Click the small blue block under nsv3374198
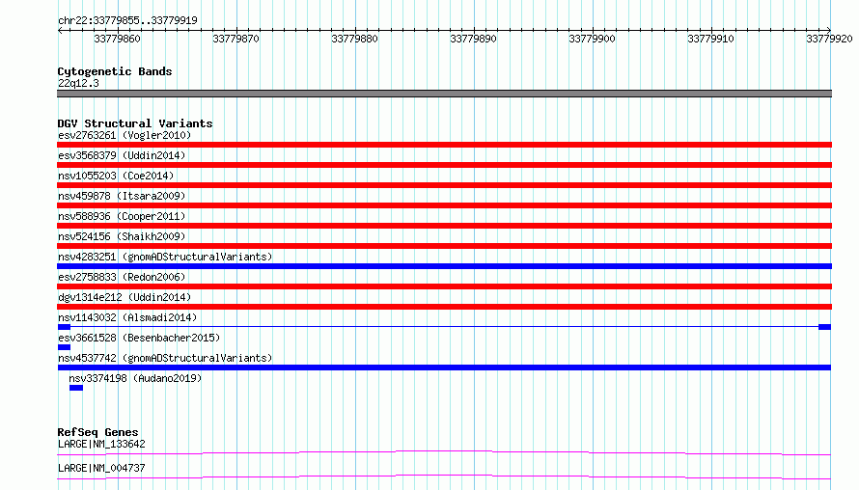 point(76,388)
